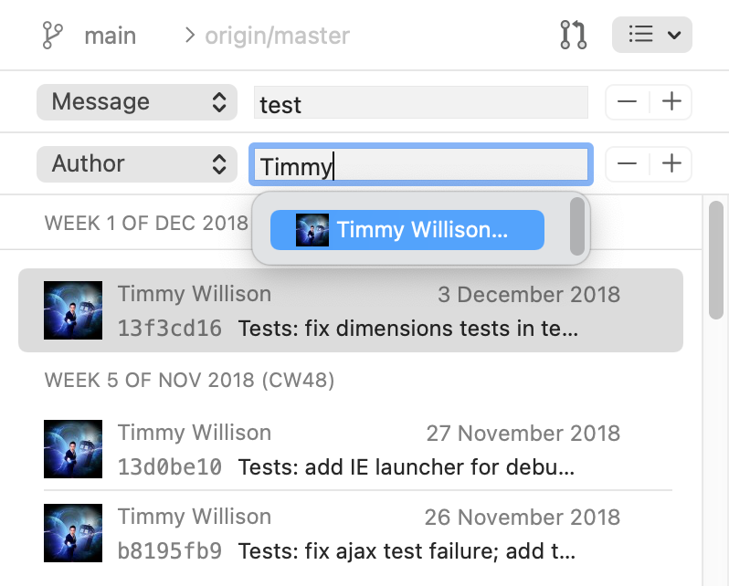Select the Timmy Willison autocomplete suggestion
This screenshot has height=586, width=729.
(407, 230)
